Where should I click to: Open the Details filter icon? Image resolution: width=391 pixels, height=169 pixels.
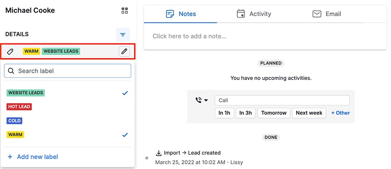click(123, 35)
